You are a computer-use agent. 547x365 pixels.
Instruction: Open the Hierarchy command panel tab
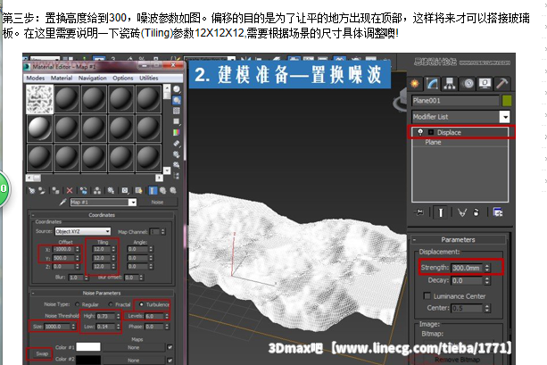tap(450, 84)
